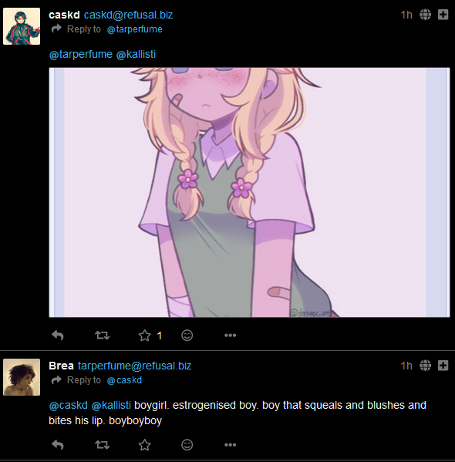
Task: Open caskd@refusal.biz profile link
Action: click(x=128, y=15)
